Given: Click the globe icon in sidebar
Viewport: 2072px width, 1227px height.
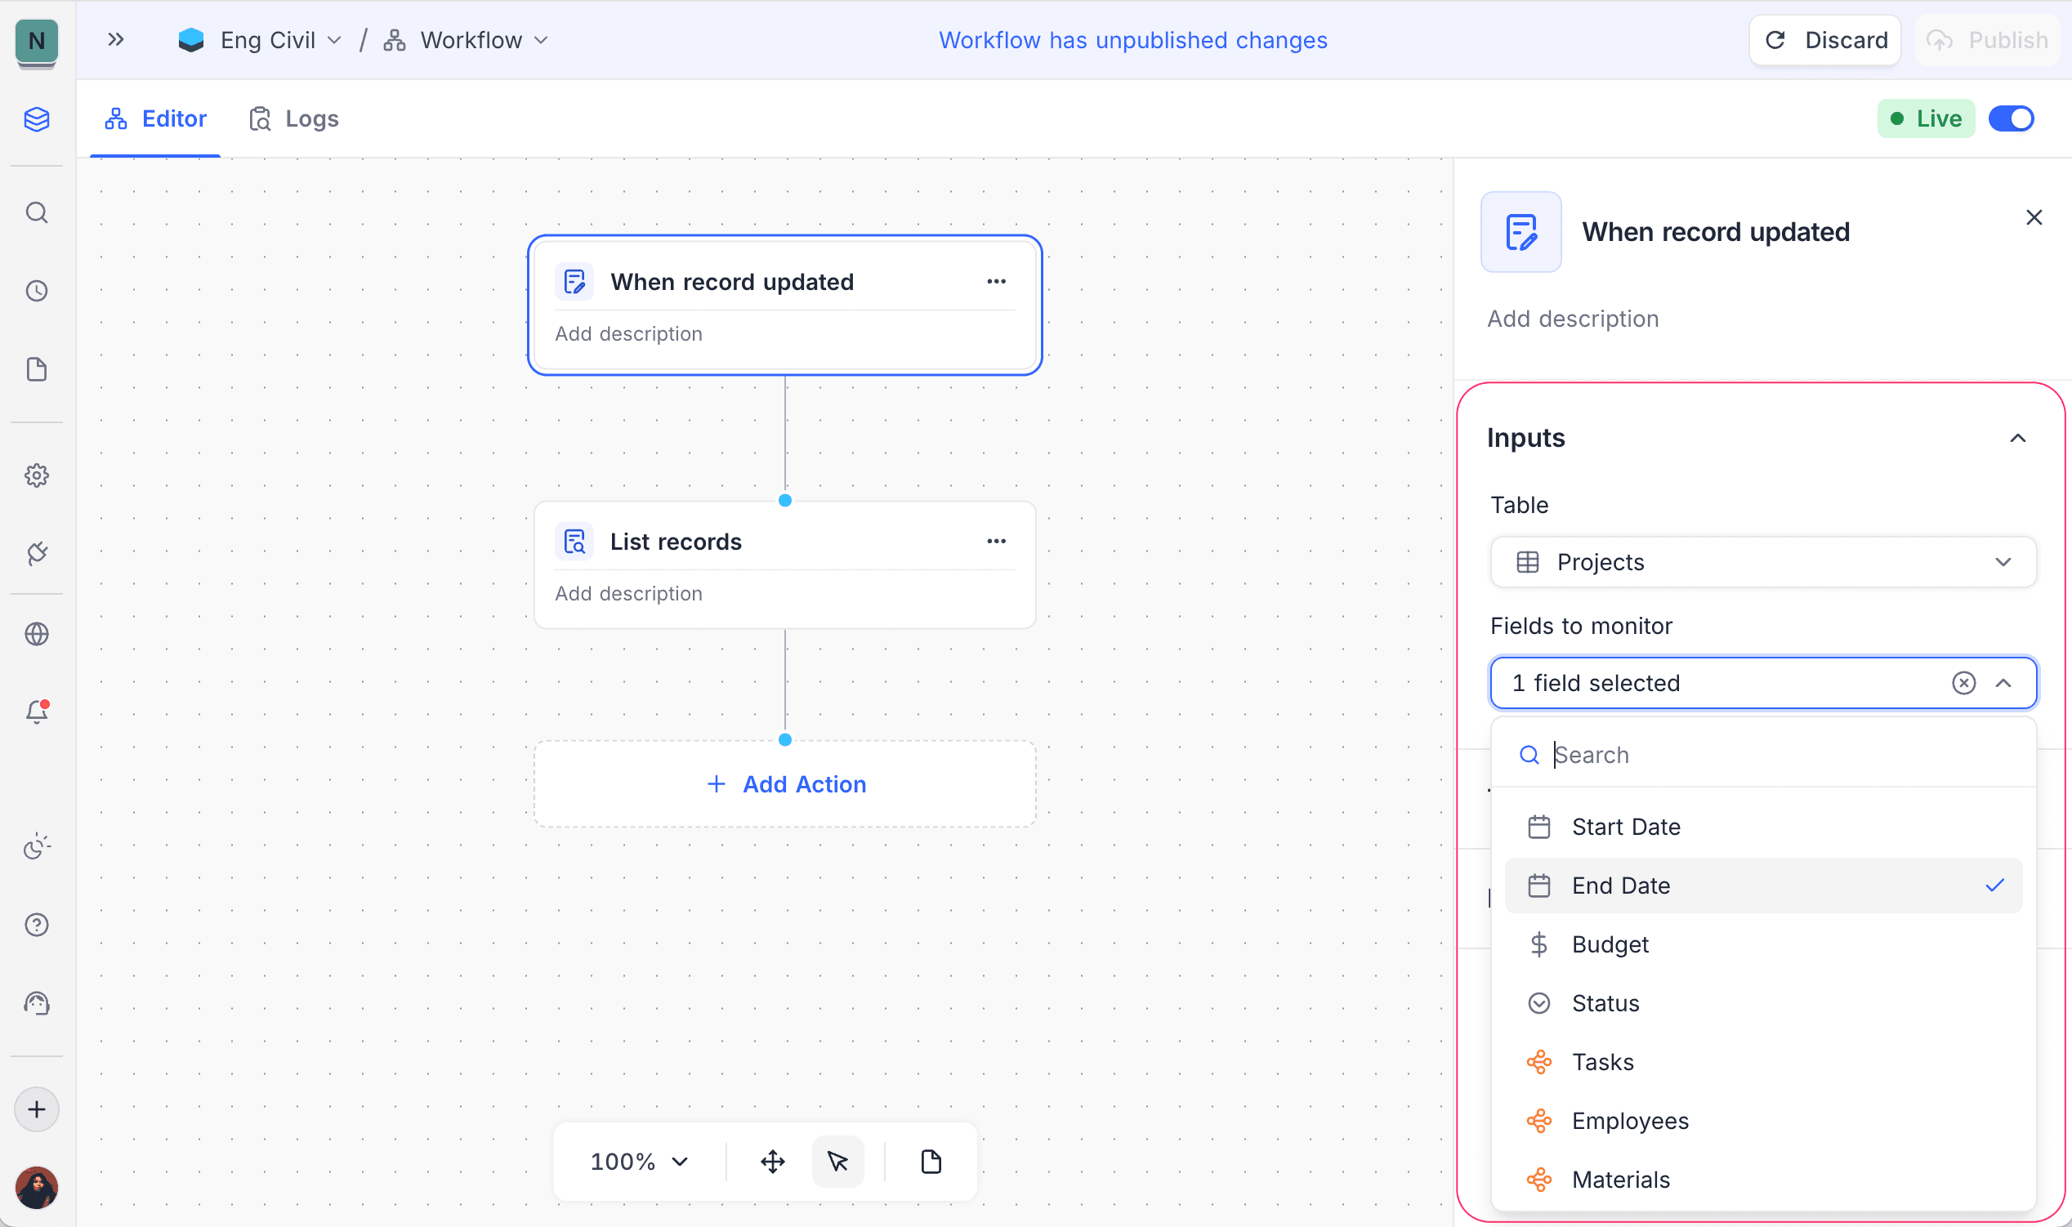Looking at the screenshot, I should coord(37,634).
